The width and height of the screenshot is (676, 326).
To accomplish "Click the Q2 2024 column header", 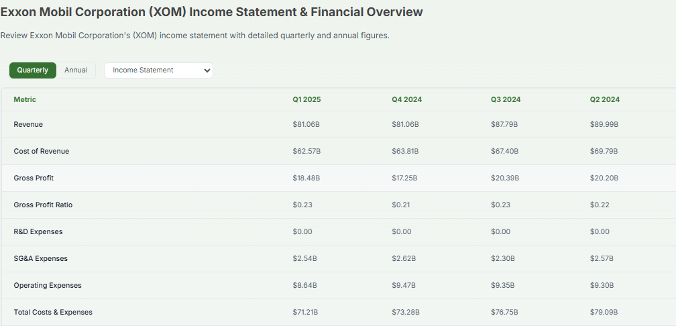I will [x=605, y=99].
